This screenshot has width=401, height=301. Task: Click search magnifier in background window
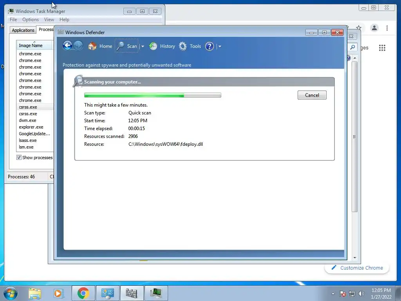pyautogui.click(x=353, y=47)
